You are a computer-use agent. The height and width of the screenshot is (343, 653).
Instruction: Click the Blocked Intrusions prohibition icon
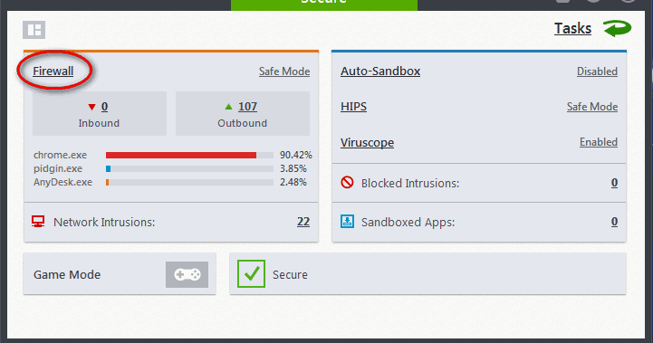[x=347, y=182]
